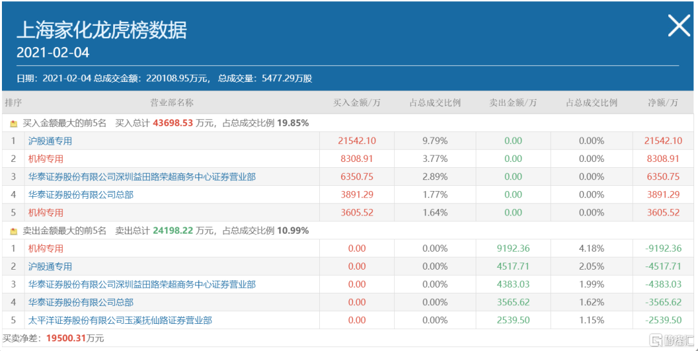
Task: Select the 上海家化龙虎榜数据 title text
Action: point(102,31)
